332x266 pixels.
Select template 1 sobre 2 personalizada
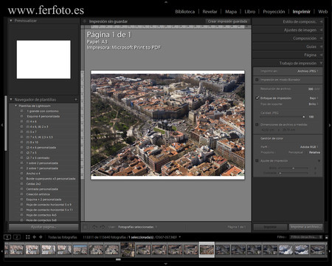coord(42,163)
